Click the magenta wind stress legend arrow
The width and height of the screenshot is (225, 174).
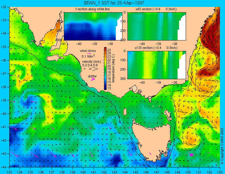(x=89, y=53)
